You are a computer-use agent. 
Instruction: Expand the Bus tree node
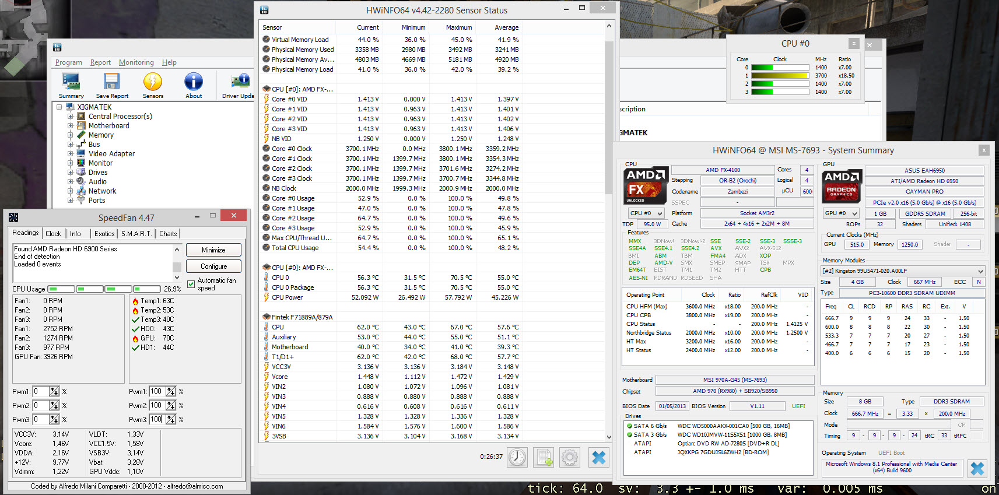[x=70, y=145]
